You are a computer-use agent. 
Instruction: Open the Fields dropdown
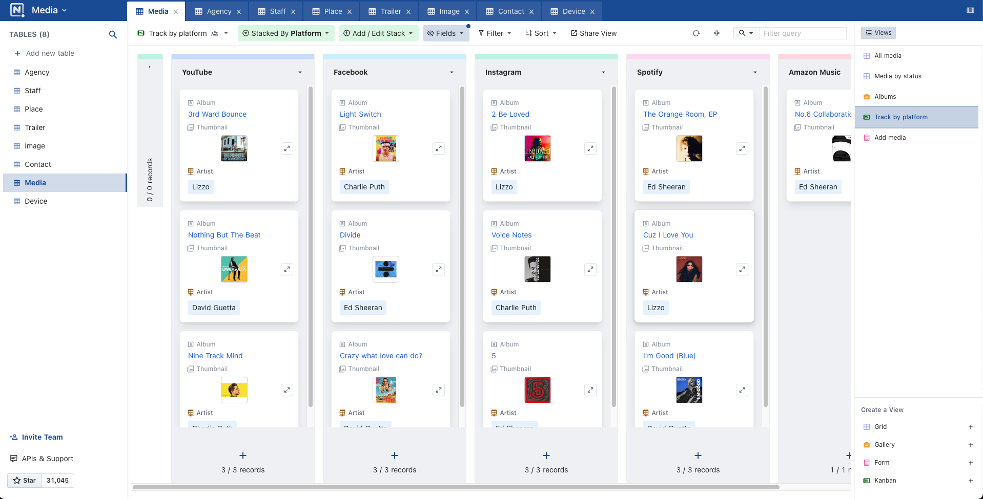click(x=445, y=33)
